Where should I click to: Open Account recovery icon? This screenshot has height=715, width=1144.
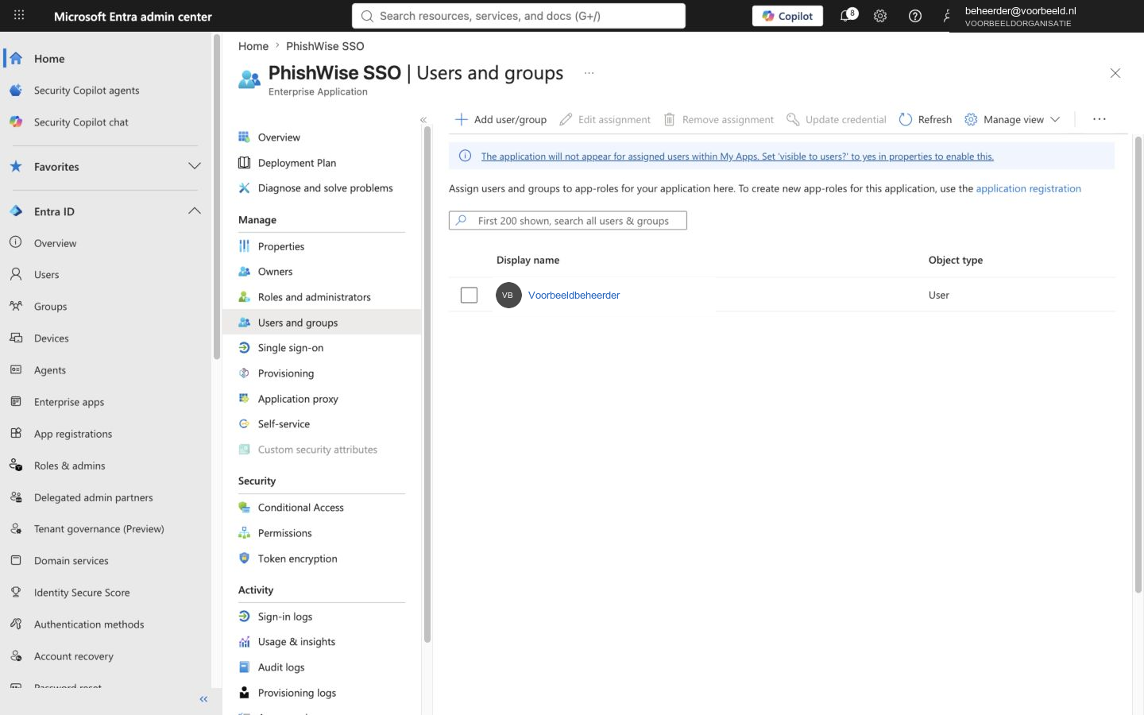click(x=16, y=655)
